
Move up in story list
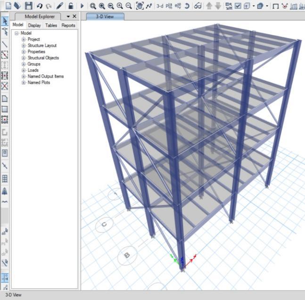tap(209, 6)
